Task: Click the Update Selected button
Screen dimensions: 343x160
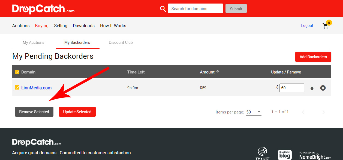Action: 77,112
